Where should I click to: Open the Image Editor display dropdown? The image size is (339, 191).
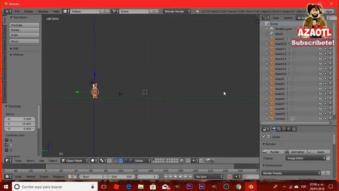[x=306, y=158]
